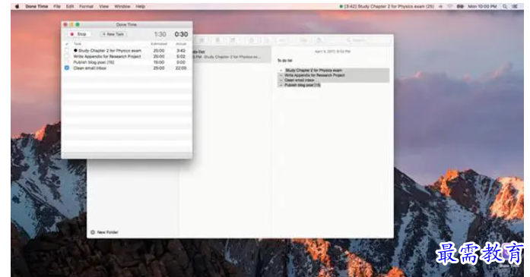Viewport: 530px width, 277px height.
Task: Open the Edit menu
Action: click(x=70, y=6)
